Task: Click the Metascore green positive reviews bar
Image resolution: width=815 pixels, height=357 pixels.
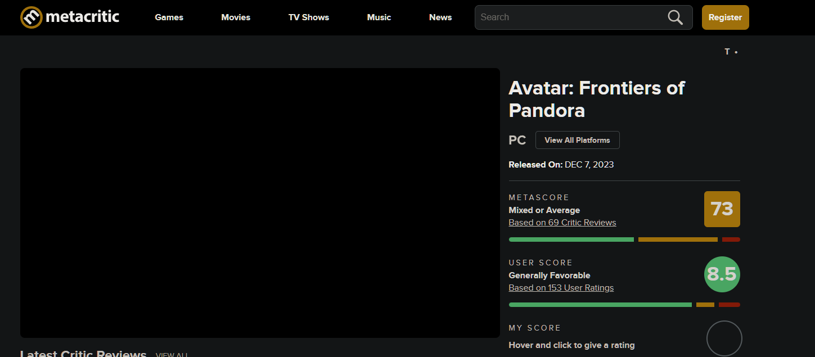Action: point(571,239)
